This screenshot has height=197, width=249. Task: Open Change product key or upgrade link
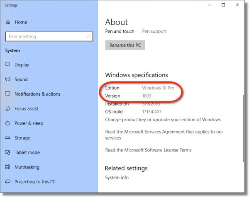point(163,120)
